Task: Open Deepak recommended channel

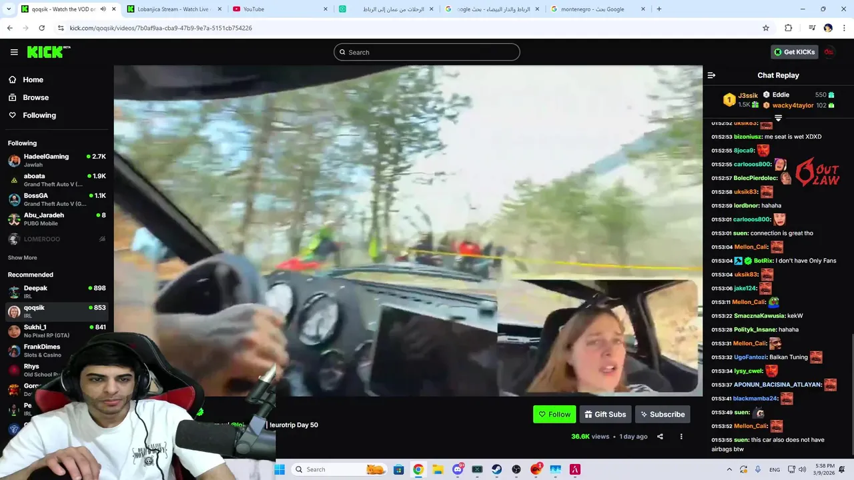Action: pyautogui.click(x=57, y=291)
